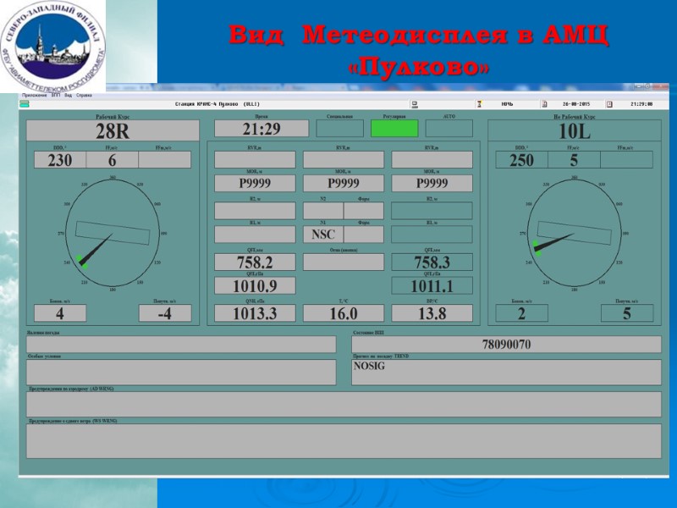Select the НОЧЬ status indicator
The width and height of the screenshot is (677, 508).
[507, 104]
